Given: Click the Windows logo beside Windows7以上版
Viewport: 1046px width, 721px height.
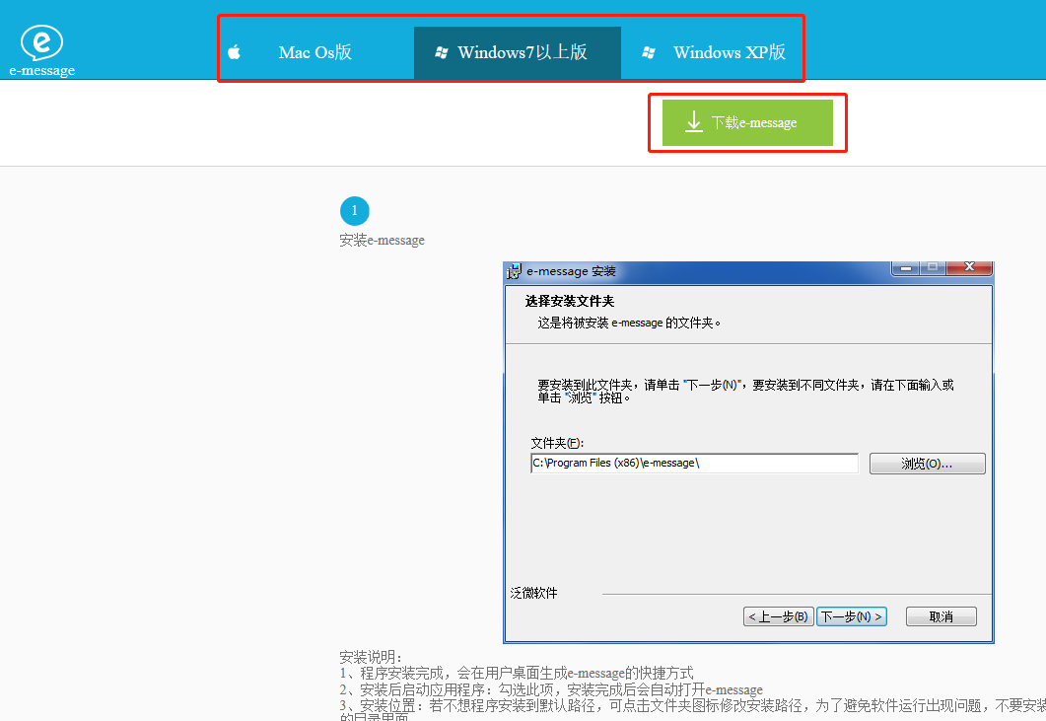Looking at the screenshot, I should click(x=442, y=52).
